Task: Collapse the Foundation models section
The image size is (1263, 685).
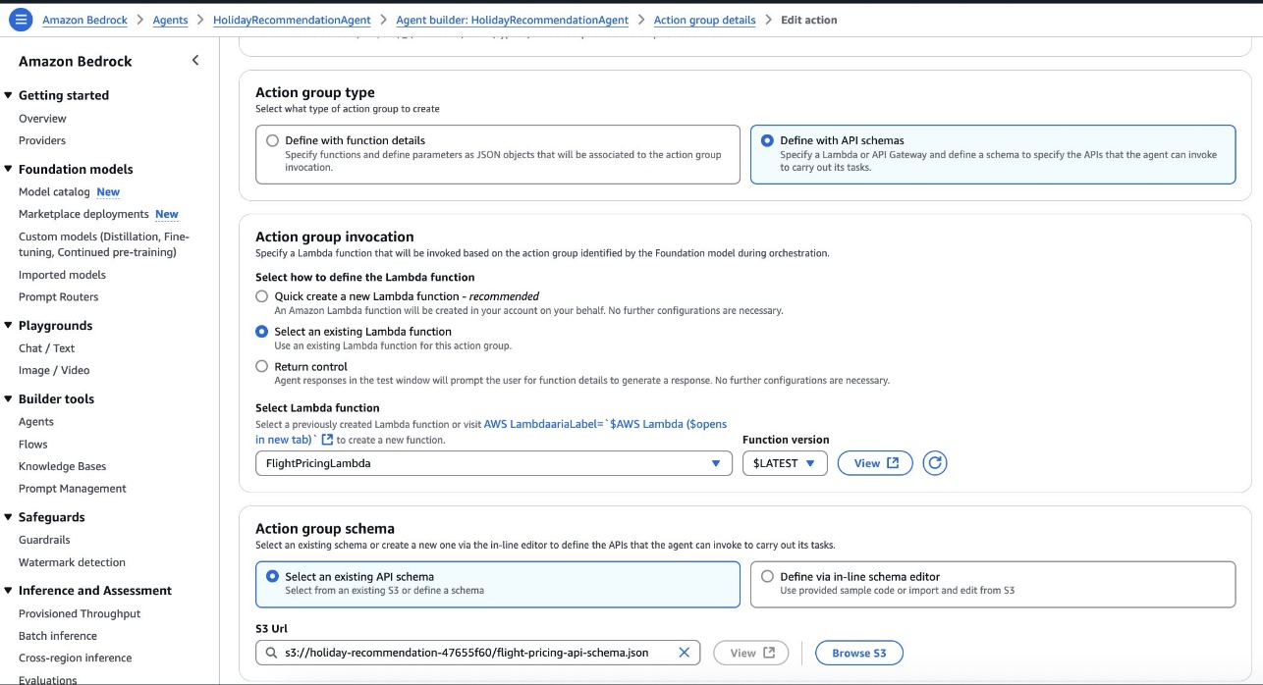Action: click(x=9, y=169)
